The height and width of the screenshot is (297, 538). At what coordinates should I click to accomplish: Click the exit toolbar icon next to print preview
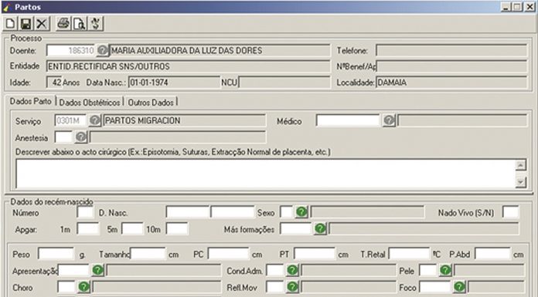tap(95, 24)
